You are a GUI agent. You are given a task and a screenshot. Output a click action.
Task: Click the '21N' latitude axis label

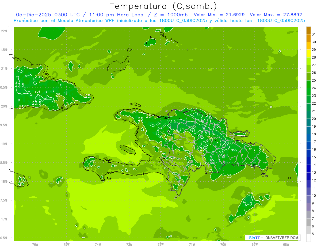pyautogui.click(x=4, y=68)
